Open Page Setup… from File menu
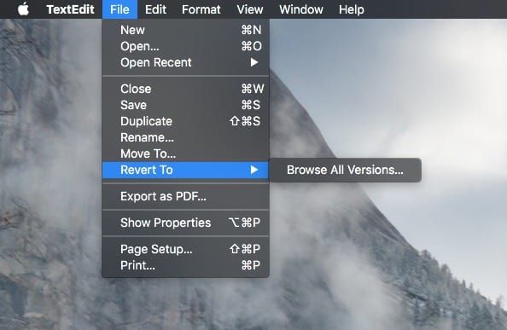Image resolution: width=507 pixels, height=330 pixels. pyautogui.click(x=185, y=249)
